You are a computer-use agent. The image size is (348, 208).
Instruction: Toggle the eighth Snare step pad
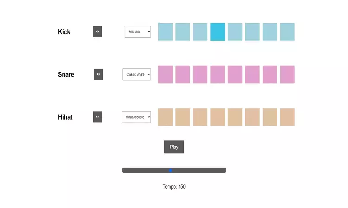(287, 74)
